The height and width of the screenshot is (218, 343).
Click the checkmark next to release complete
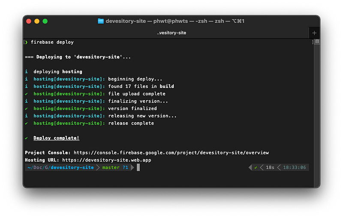27,123
